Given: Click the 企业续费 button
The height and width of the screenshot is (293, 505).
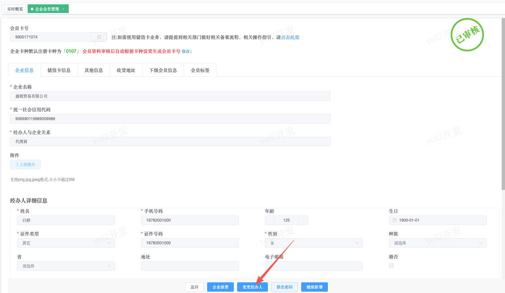Looking at the screenshot, I should coord(220,287).
